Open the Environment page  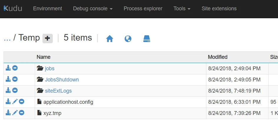coord(47,9)
